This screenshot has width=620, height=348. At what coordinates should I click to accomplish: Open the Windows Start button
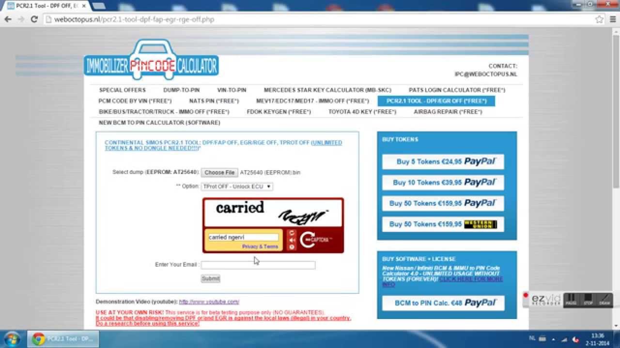(11, 339)
